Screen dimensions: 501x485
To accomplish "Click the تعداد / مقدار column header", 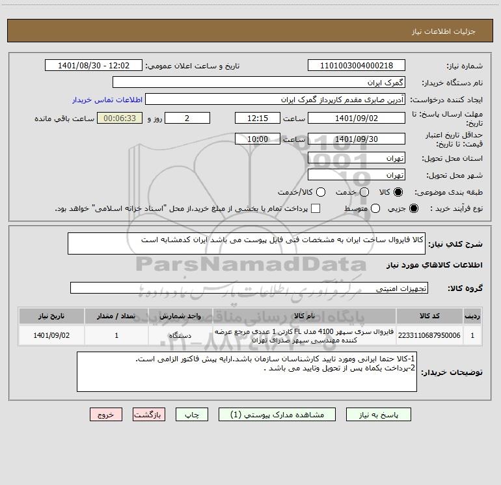I will pos(116,316).
